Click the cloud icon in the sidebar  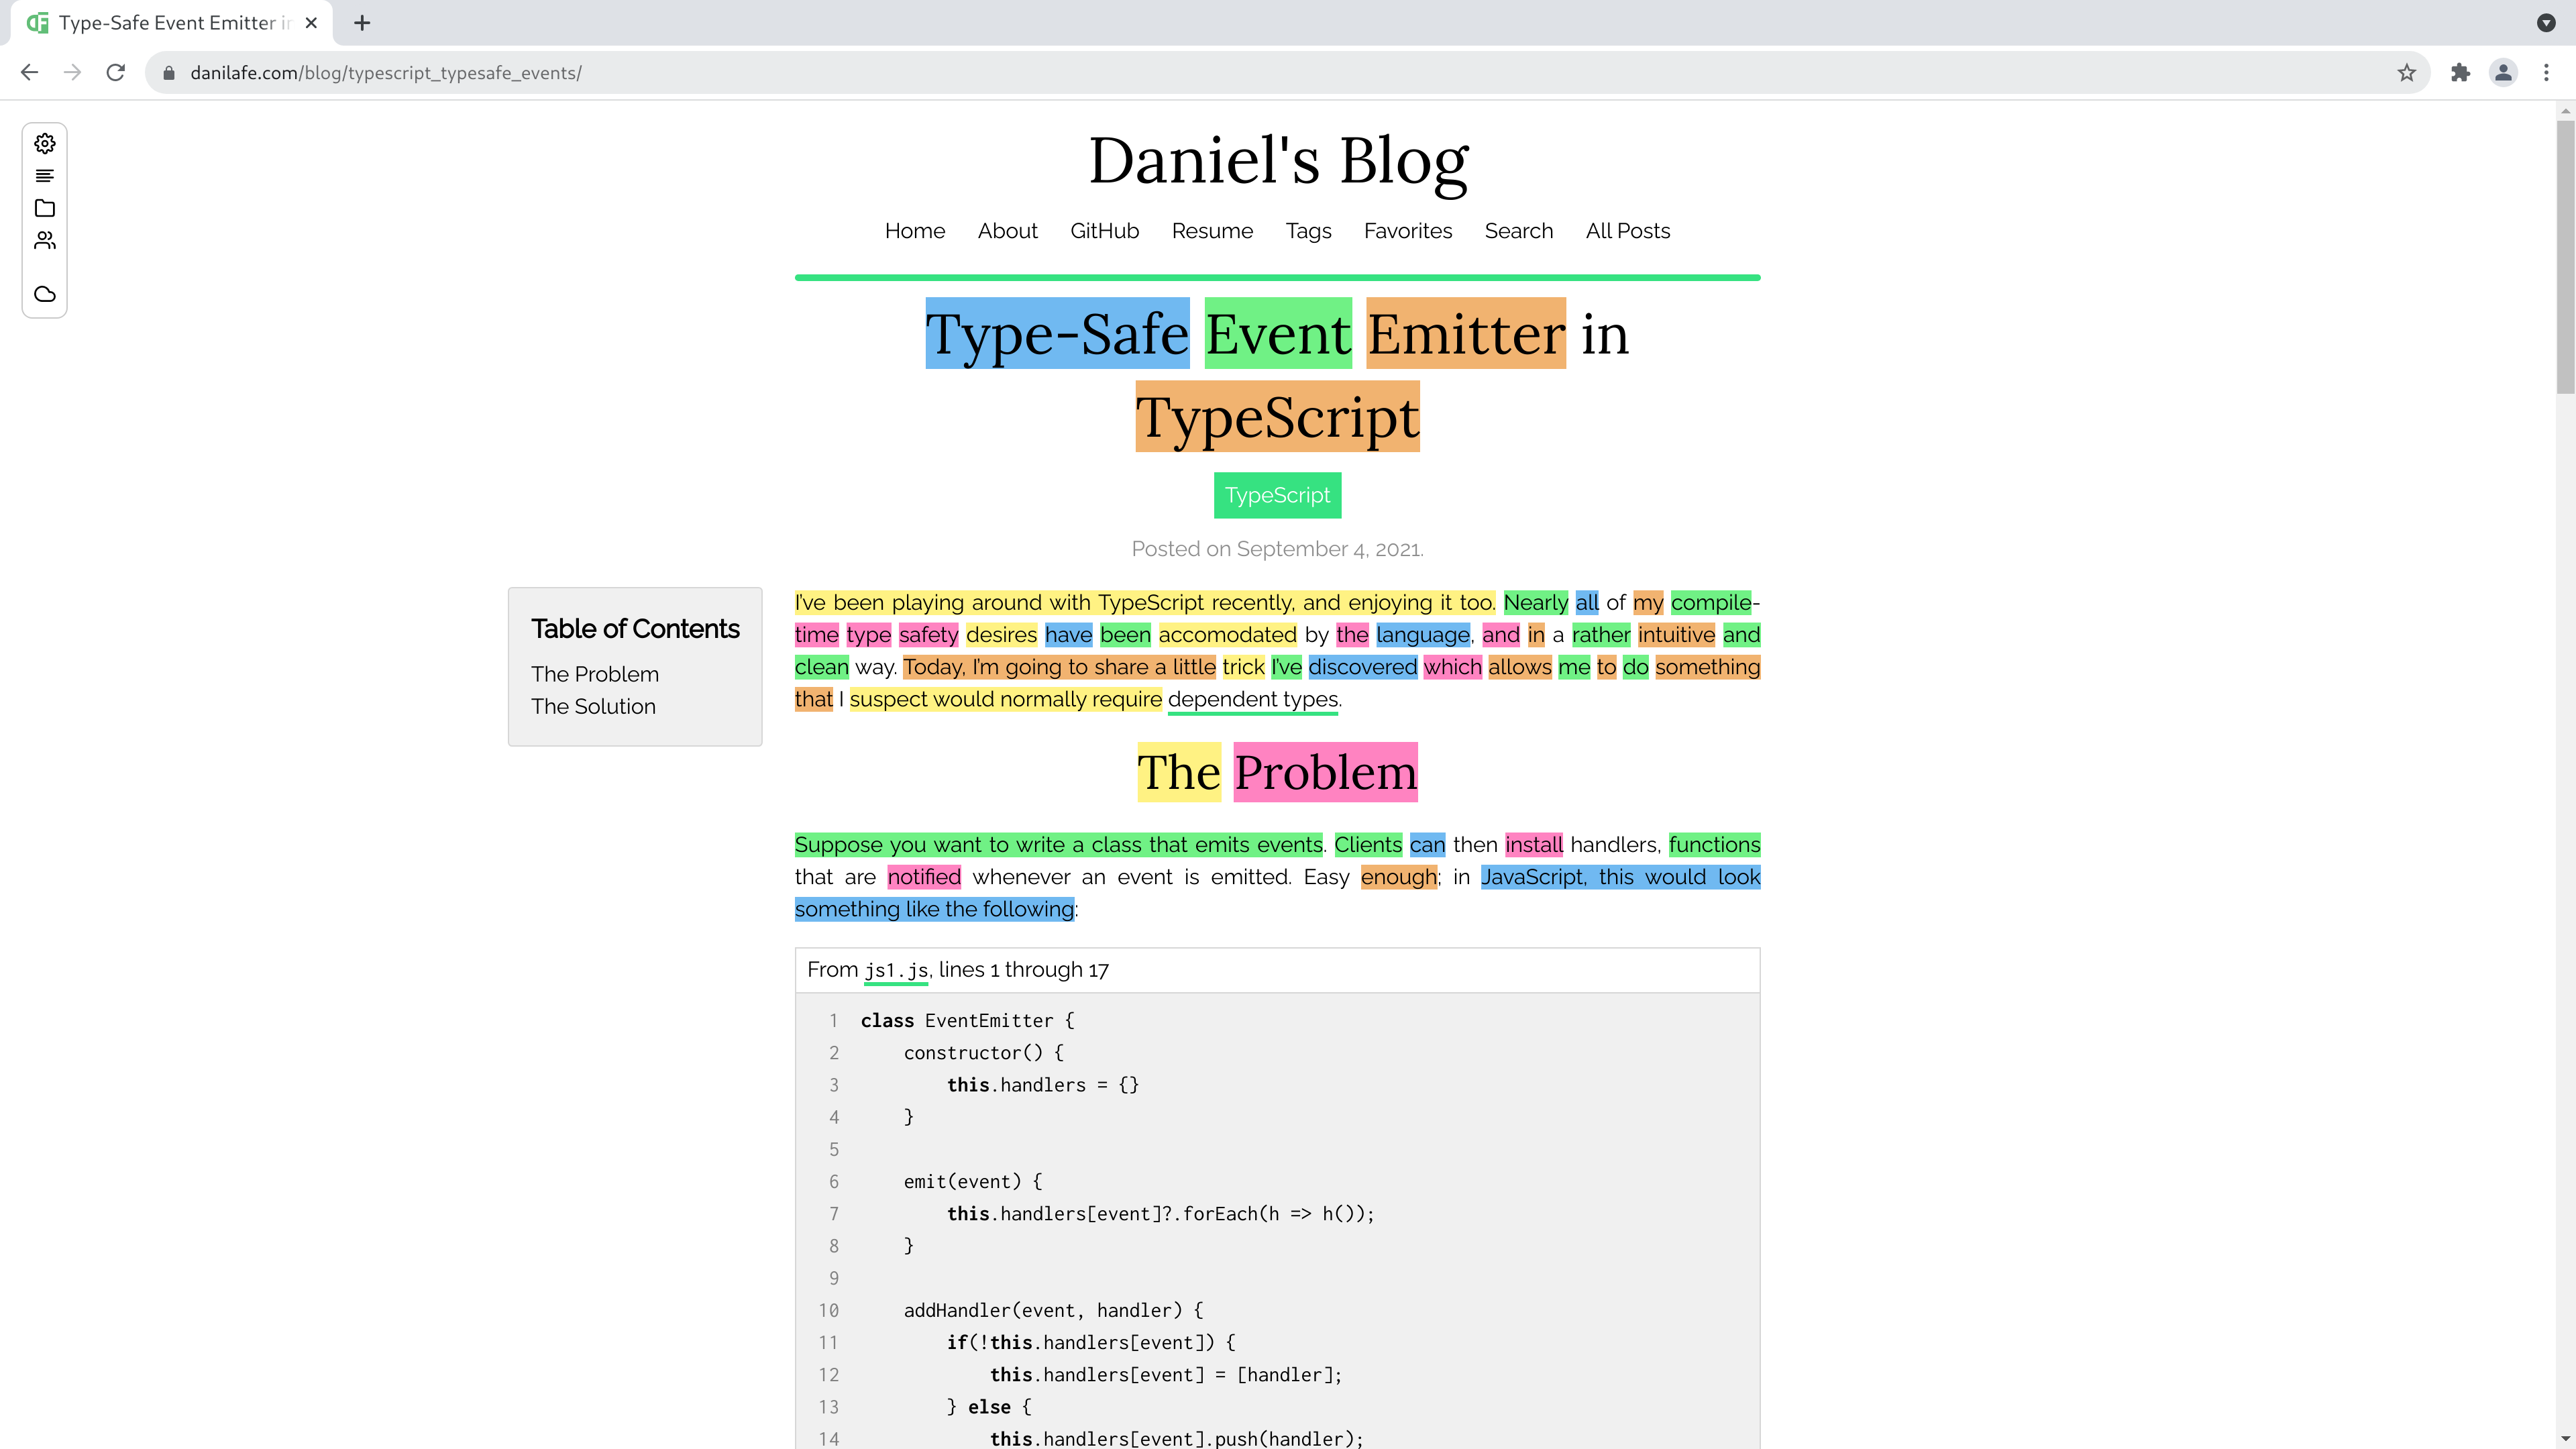tap(44, 294)
